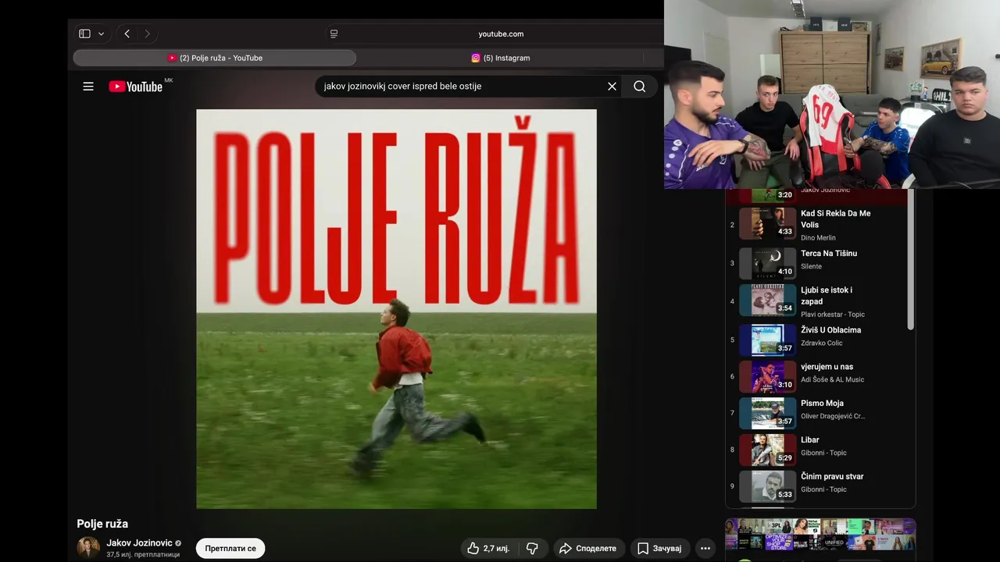Viewport: 1000px width, 562px height.
Task: Play Kad Si Rekla Da Me Volis
Action: (x=835, y=219)
